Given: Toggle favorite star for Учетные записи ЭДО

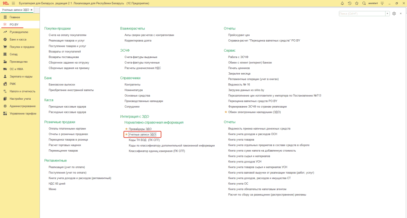Looking at the screenshot, I should pyautogui.click(x=126, y=135).
